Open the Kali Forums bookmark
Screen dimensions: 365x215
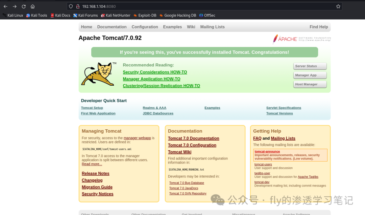tap(86, 15)
